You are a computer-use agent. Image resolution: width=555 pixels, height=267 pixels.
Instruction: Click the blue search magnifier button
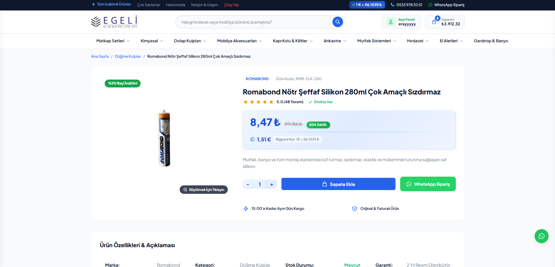pyautogui.click(x=337, y=22)
